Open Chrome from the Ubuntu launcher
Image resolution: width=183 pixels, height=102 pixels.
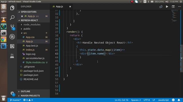pos(3,40)
